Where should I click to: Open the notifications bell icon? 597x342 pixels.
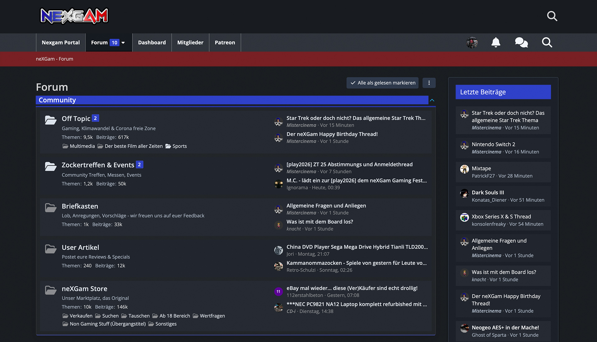tap(496, 42)
